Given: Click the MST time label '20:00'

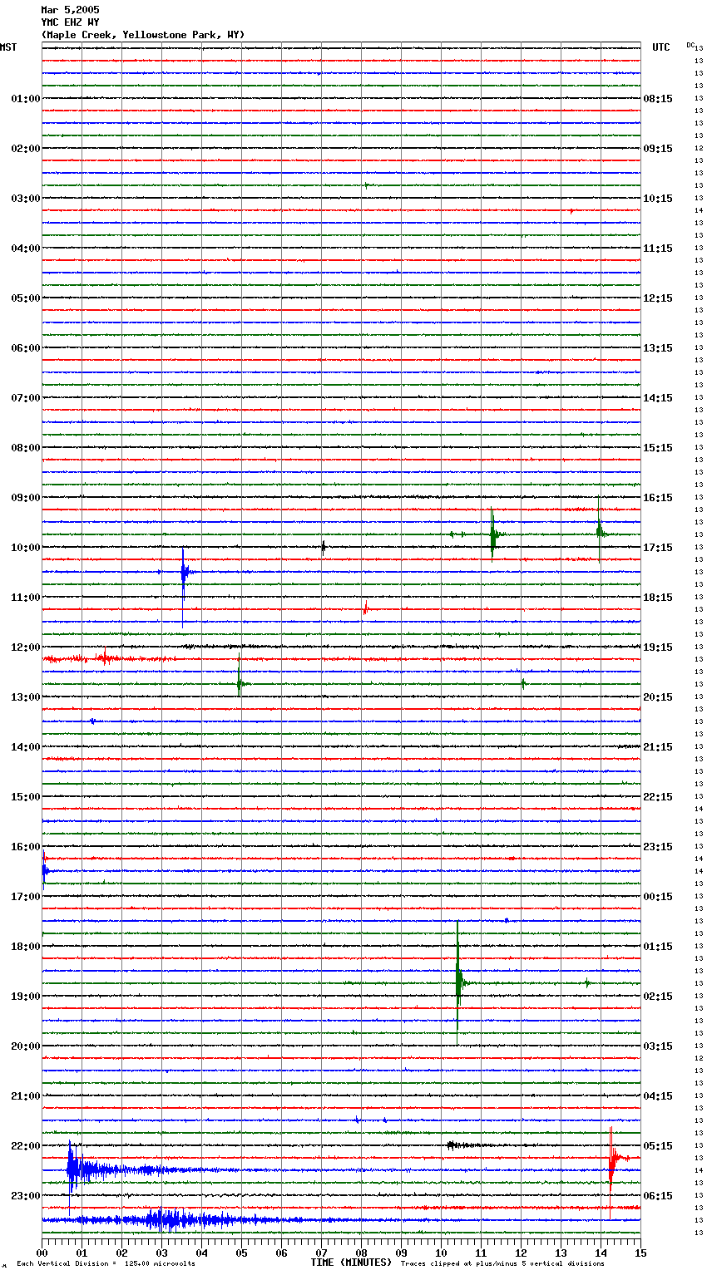Looking at the screenshot, I should (26, 1046).
